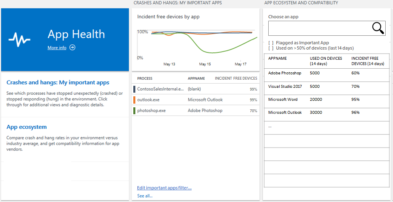
Task: Open the More info link
Action: pyautogui.click(x=57, y=48)
